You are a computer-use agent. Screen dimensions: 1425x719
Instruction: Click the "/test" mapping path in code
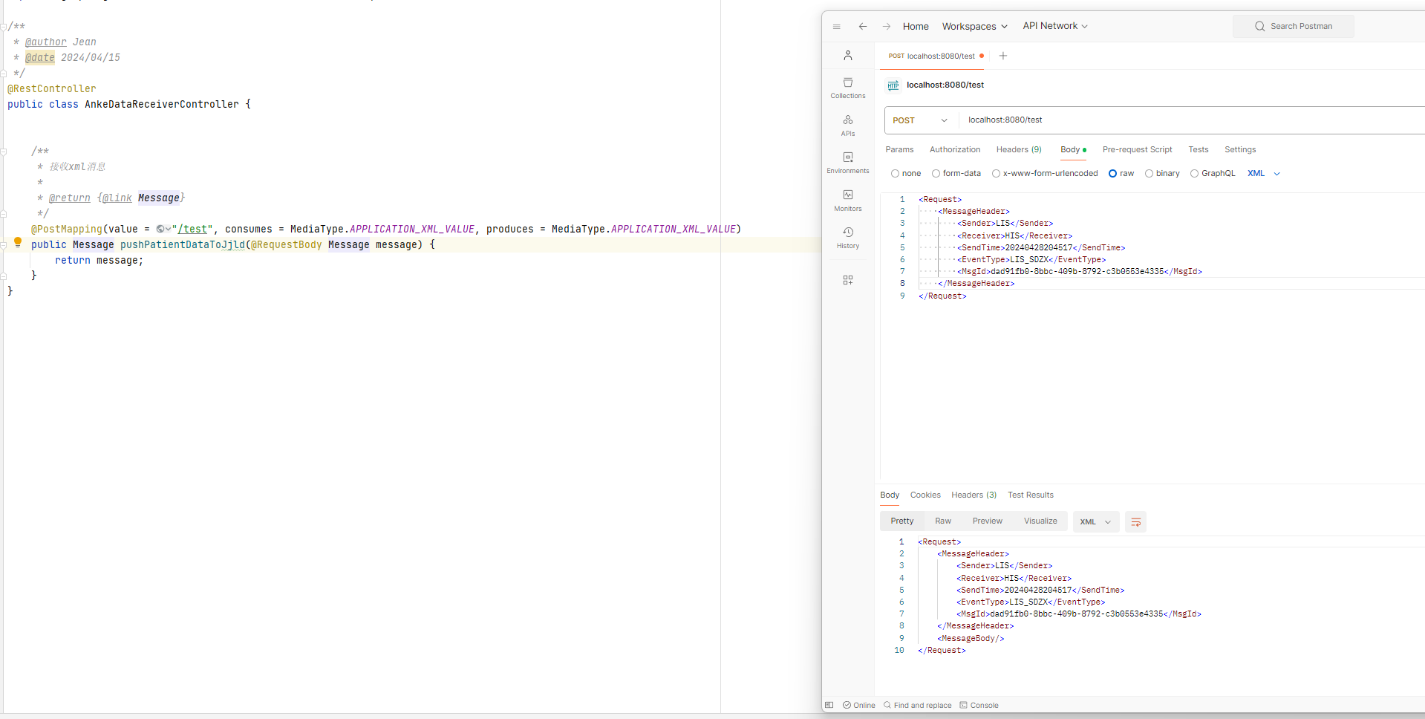pos(192,230)
